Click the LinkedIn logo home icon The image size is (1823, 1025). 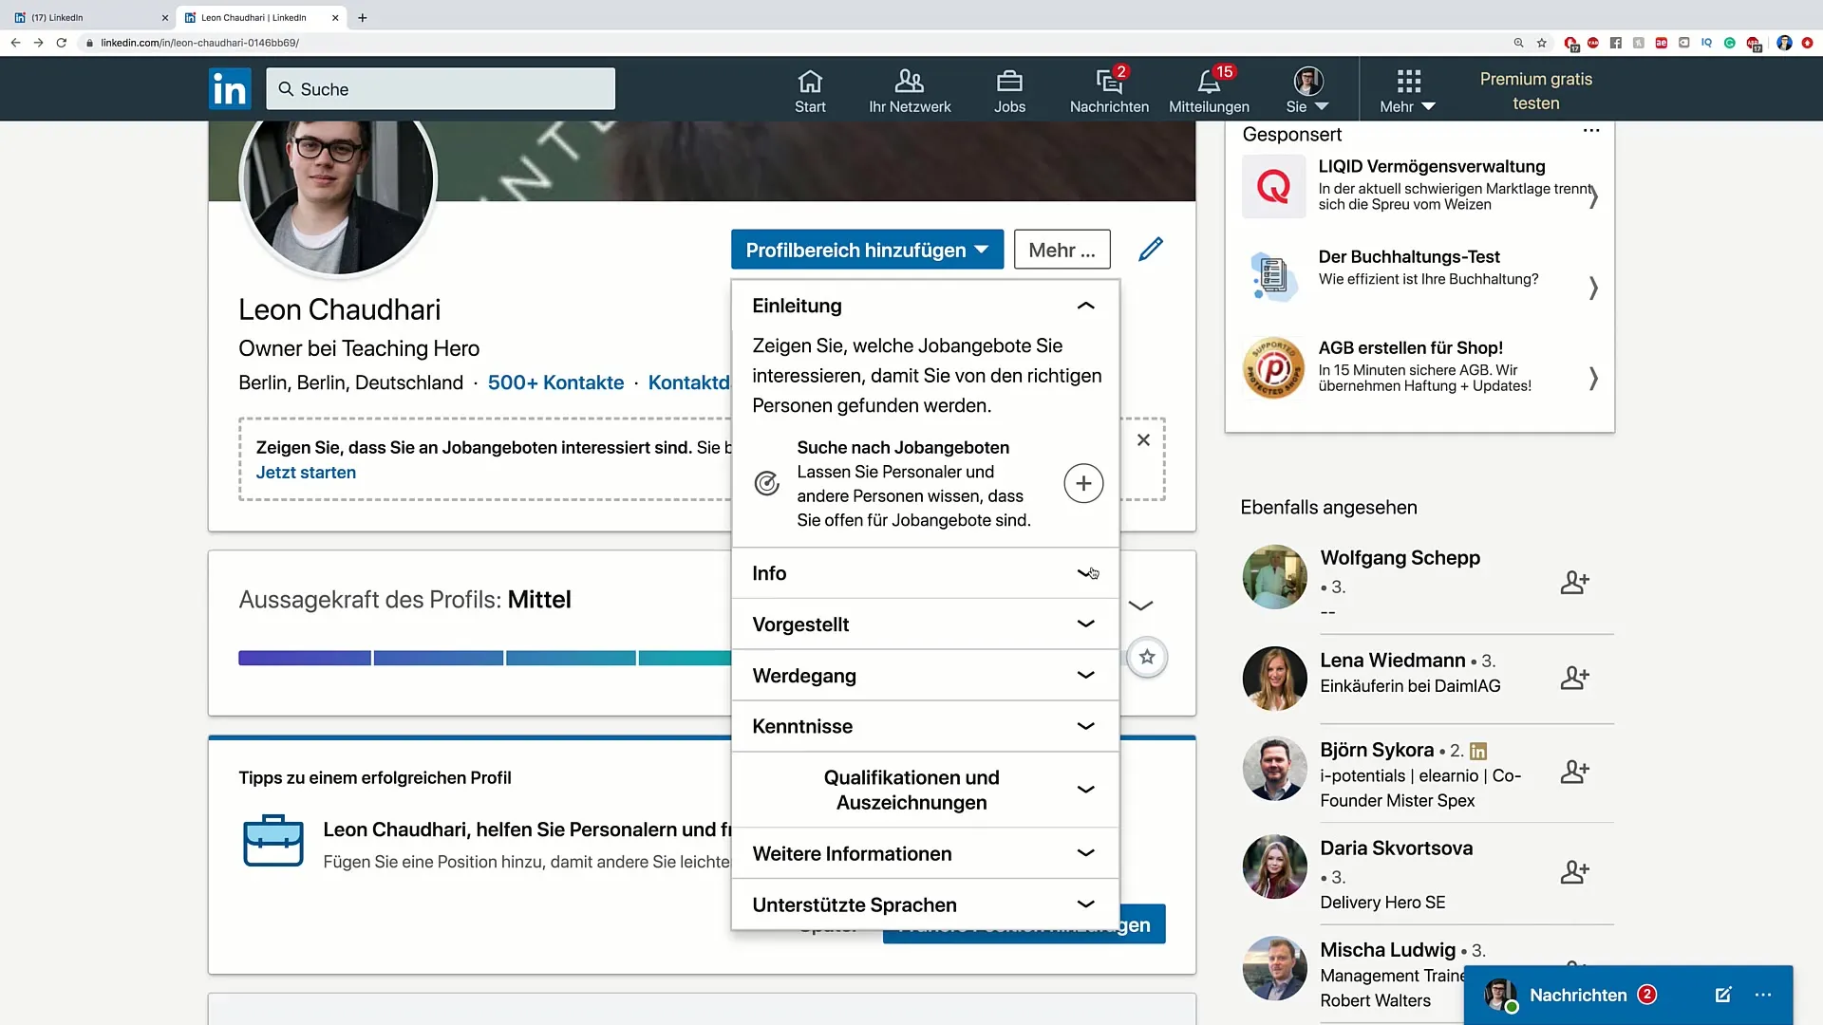230,89
